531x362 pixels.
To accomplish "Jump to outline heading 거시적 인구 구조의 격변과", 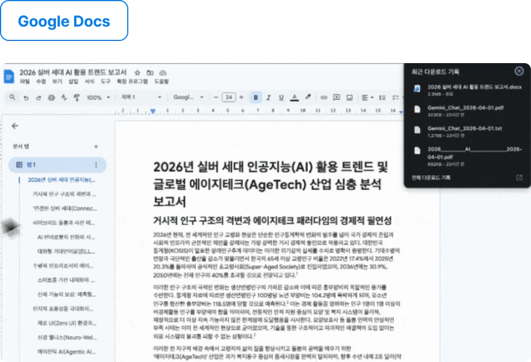I will [x=64, y=194].
